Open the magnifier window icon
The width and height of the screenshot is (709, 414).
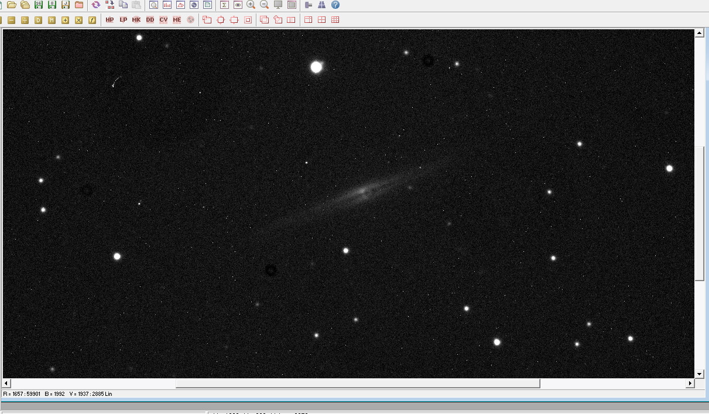[153, 5]
